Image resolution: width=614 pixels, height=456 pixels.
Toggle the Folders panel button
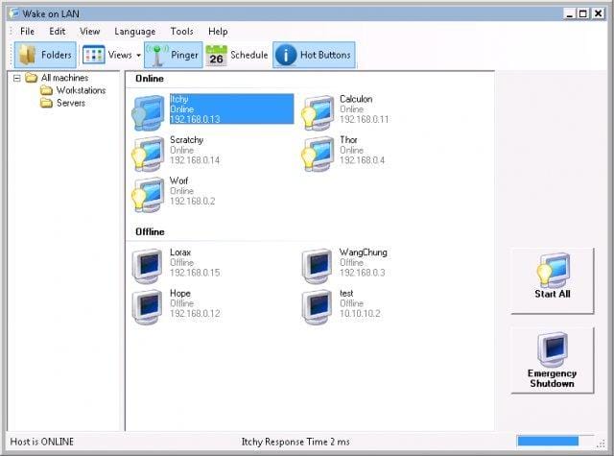point(45,56)
